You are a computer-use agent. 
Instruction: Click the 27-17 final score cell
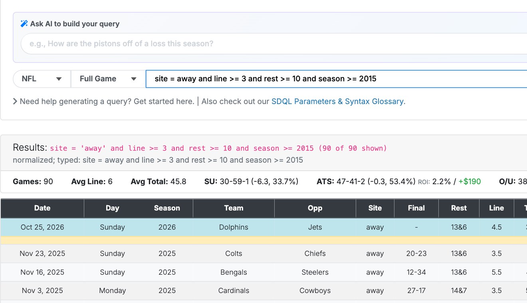tap(416, 291)
